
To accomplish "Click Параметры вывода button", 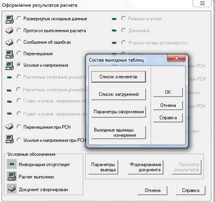I will pyautogui.click(x=103, y=167).
